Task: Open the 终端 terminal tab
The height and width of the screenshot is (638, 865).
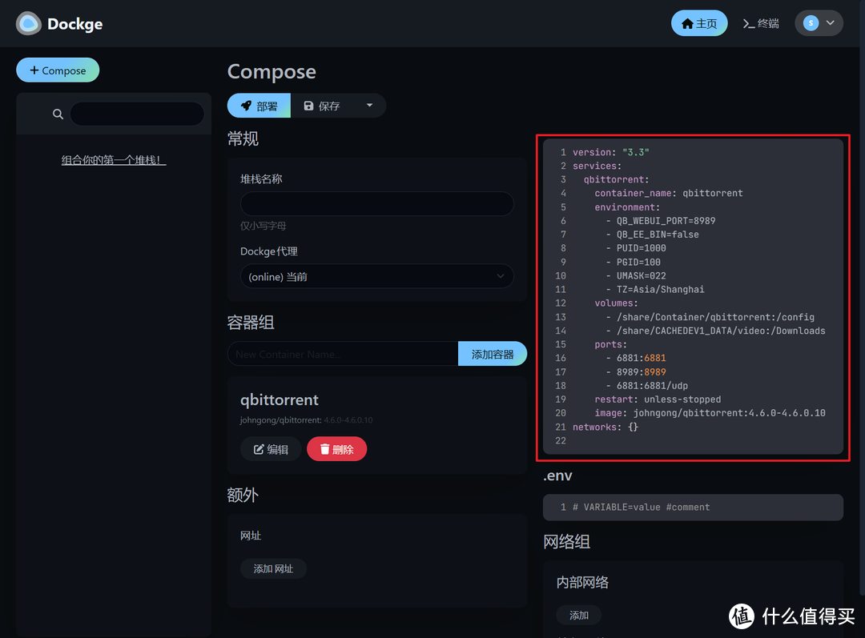Action: (x=761, y=23)
